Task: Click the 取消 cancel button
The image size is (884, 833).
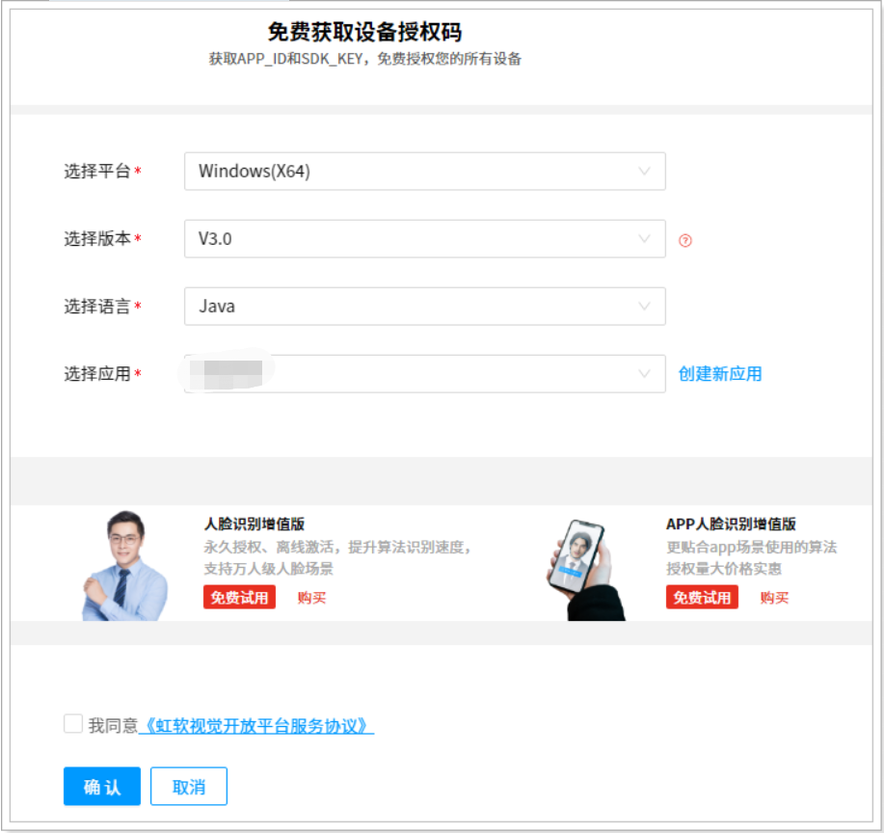Action: (x=188, y=786)
